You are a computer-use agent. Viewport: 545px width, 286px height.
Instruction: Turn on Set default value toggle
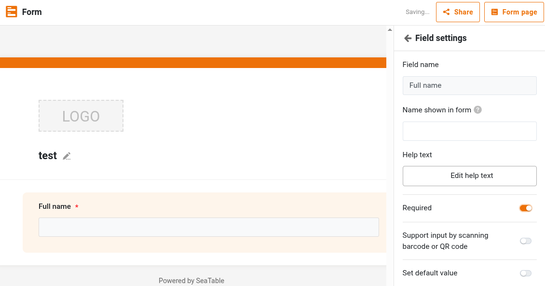[526, 273]
